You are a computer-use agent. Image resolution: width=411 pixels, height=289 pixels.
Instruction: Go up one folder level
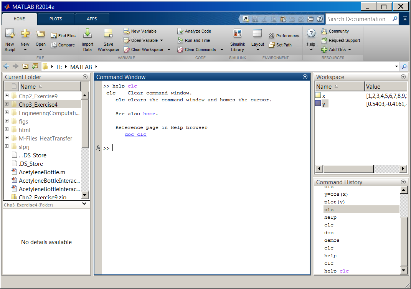click(x=25, y=66)
